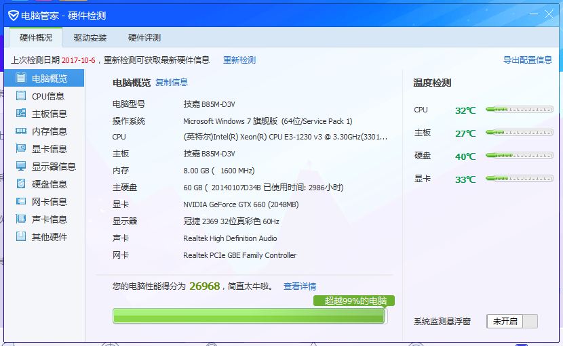This screenshot has height=346, width=563.
Task: Click the 复制信息 link
Action: pyautogui.click(x=172, y=83)
